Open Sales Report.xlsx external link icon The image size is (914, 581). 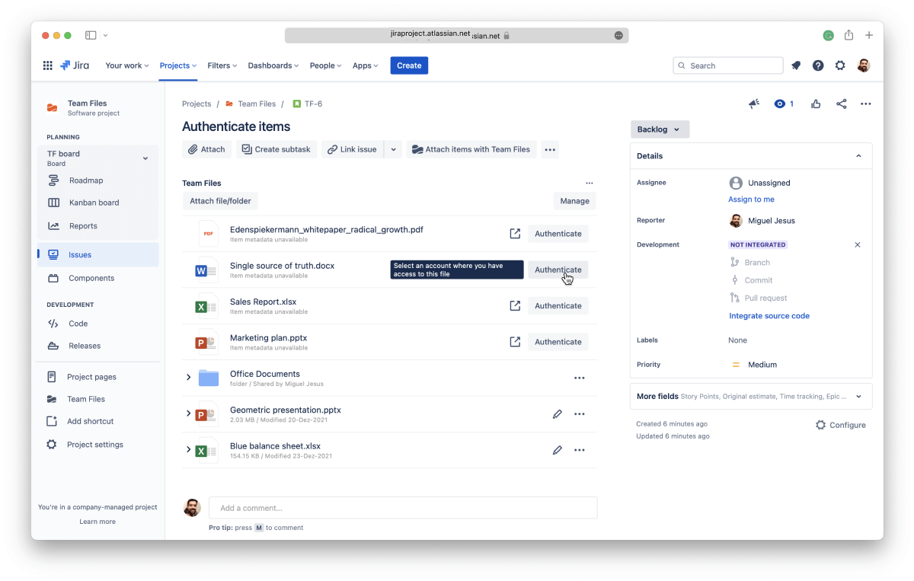515,305
